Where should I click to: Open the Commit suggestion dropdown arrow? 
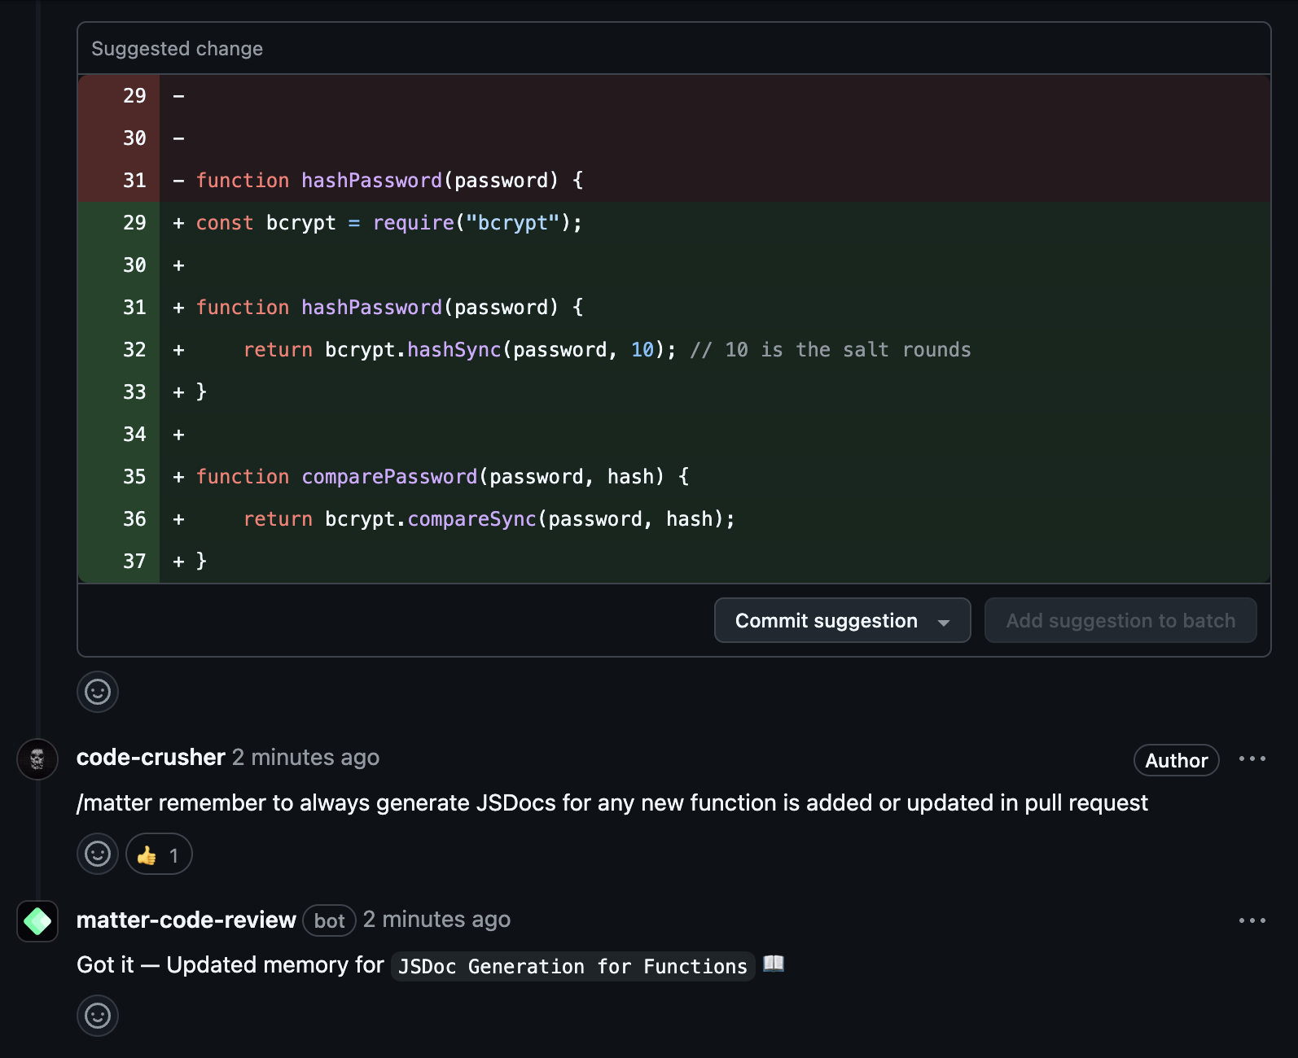[944, 623]
